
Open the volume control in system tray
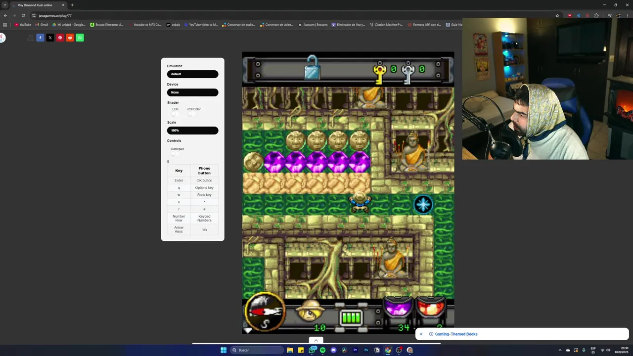[608, 350]
